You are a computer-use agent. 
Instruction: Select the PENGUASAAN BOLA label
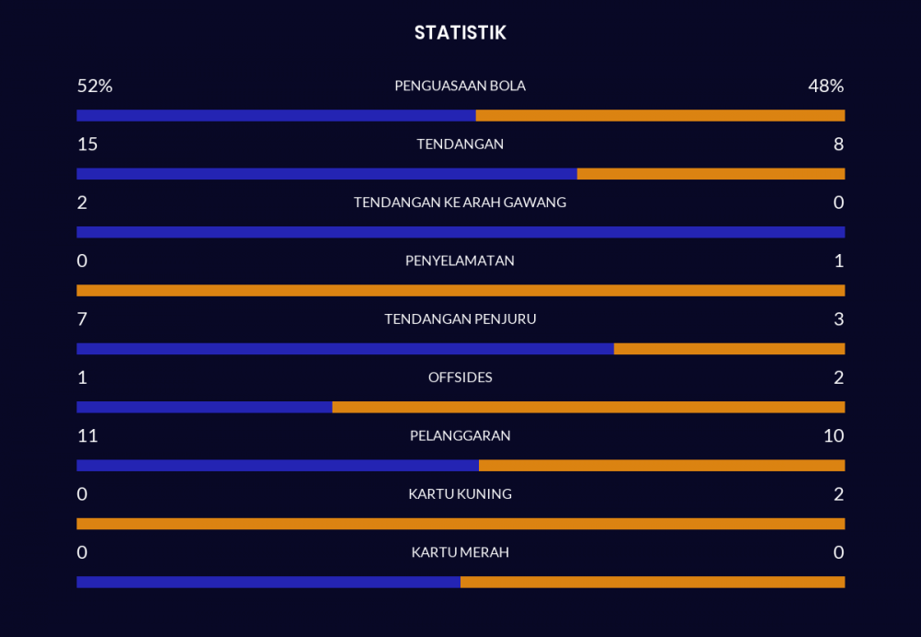pyautogui.click(x=460, y=86)
